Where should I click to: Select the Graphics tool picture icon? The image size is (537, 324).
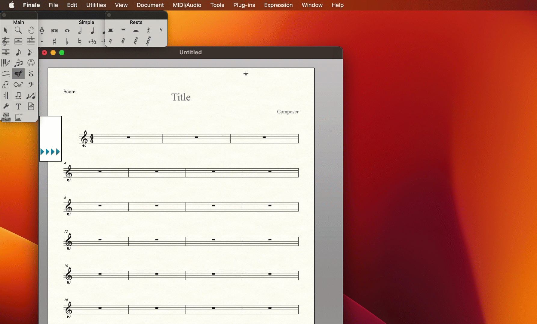pos(18,117)
